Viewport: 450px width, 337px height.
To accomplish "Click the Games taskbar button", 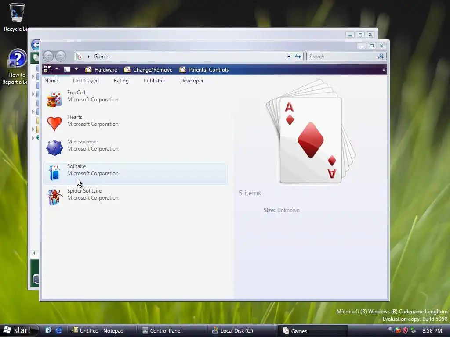I will coord(313,331).
